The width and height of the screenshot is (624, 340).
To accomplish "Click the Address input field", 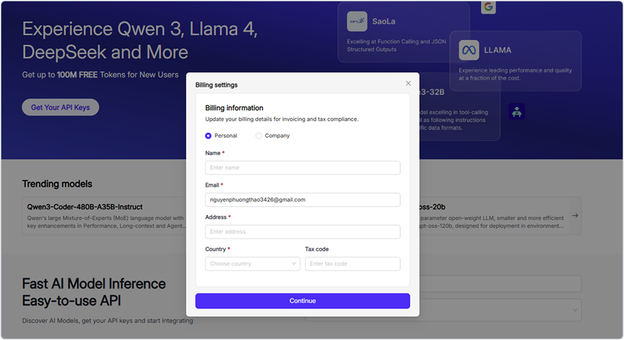I will [303, 232].
